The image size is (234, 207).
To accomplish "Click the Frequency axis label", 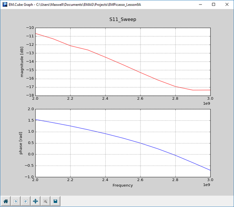I will point(123,185).
